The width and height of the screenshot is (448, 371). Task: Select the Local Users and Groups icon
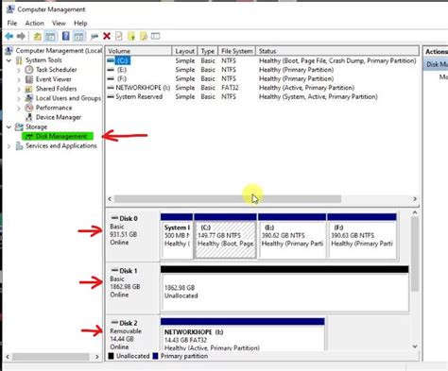click(28, 98)
